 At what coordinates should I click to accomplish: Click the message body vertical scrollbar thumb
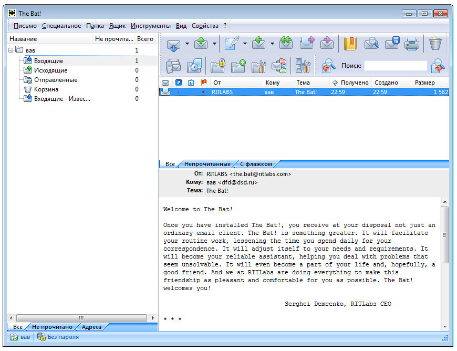click(x=445, y=235)
